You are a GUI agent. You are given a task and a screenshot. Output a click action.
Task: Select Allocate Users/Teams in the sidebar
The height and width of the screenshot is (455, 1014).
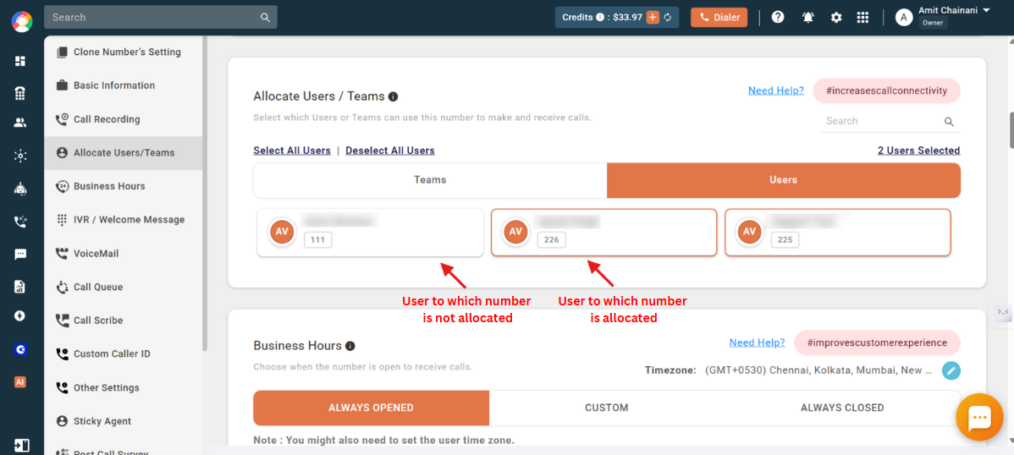pyautogui.click(x=124, y=153)
